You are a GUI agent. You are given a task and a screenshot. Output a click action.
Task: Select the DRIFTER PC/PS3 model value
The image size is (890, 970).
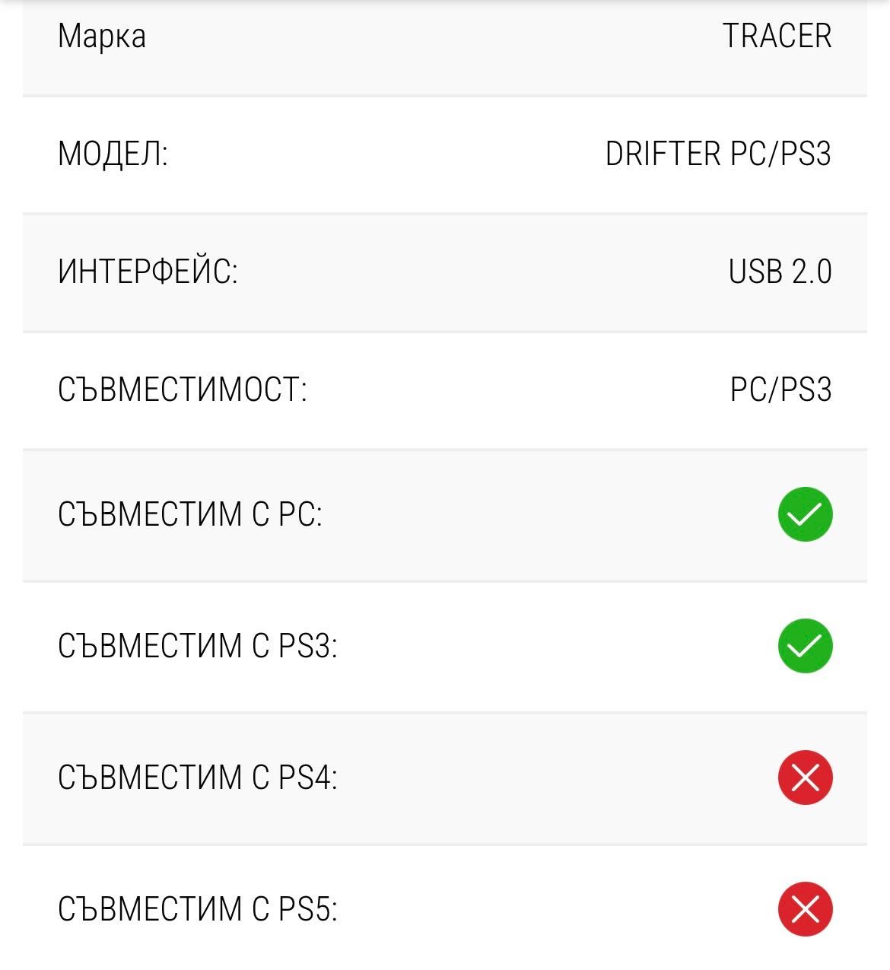click(x=718, y=154)
